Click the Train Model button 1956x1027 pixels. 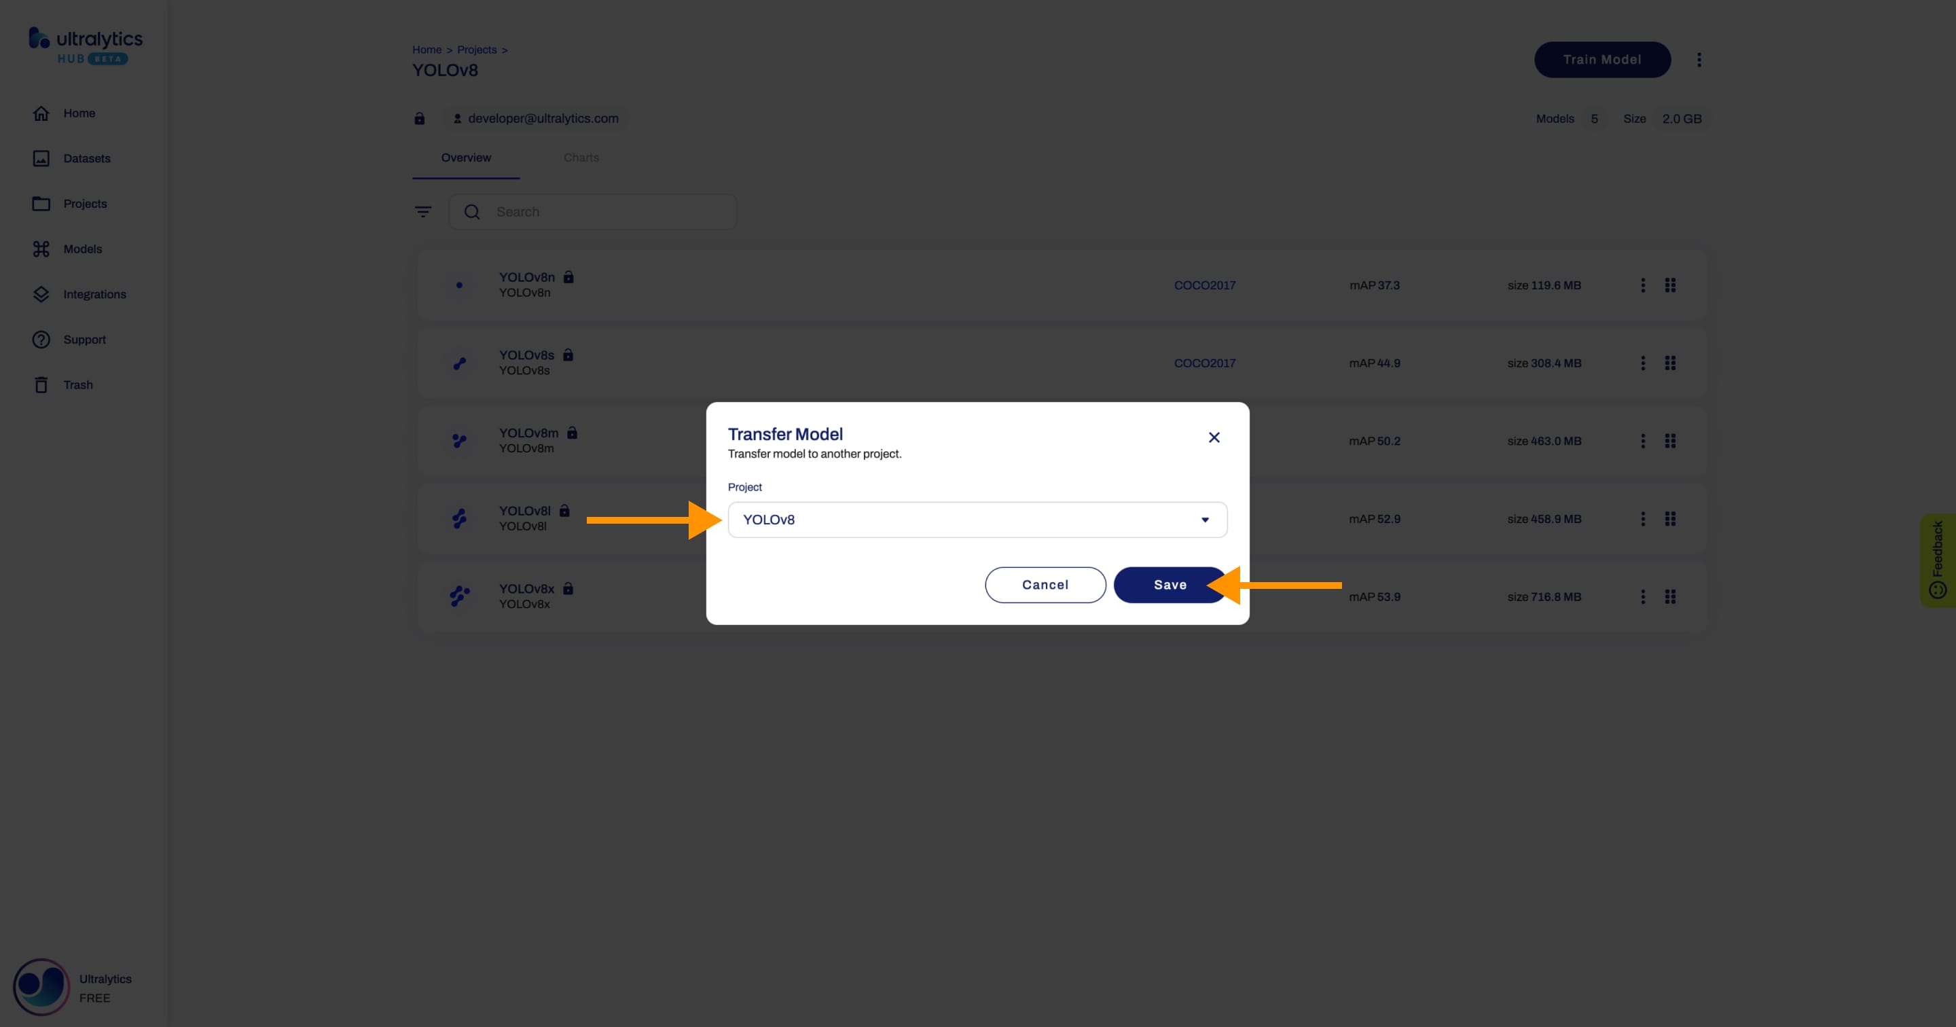[x=1601, y=58]
